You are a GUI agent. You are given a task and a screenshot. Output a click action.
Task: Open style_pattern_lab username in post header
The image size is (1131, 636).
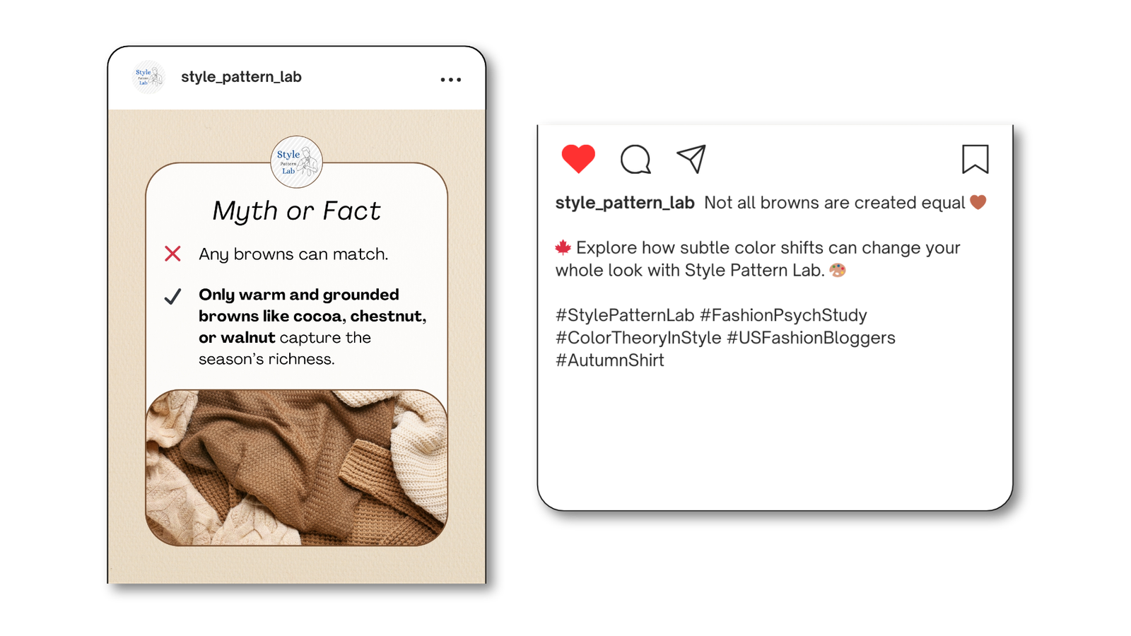tap(241, 77)
